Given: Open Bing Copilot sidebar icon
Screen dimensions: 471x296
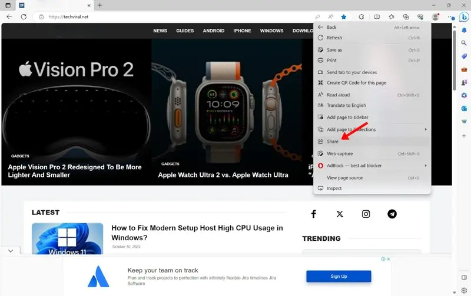Looking at the screenshot, I should (464, 17).
